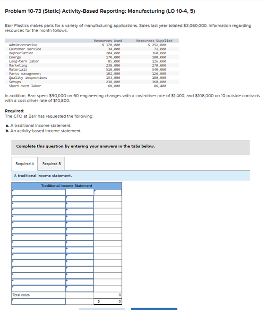
Task: Select the Energy row label
Action: pyautogui.click(x=15, y=57)
